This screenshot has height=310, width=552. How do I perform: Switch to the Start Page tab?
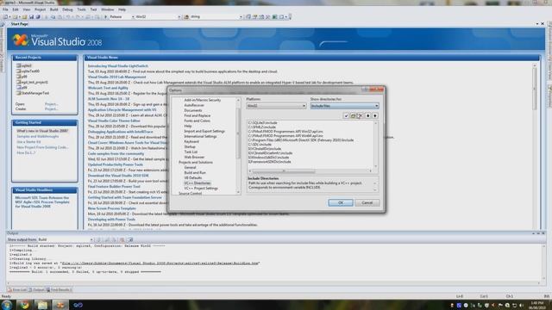pos(19,24)
